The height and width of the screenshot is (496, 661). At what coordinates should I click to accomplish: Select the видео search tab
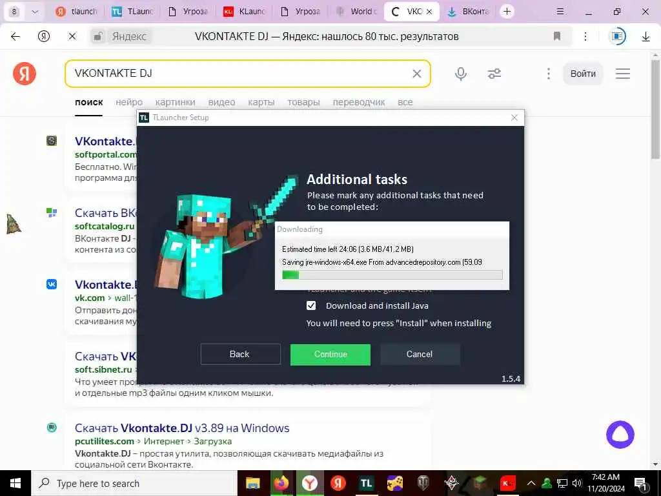pos(222,102)
